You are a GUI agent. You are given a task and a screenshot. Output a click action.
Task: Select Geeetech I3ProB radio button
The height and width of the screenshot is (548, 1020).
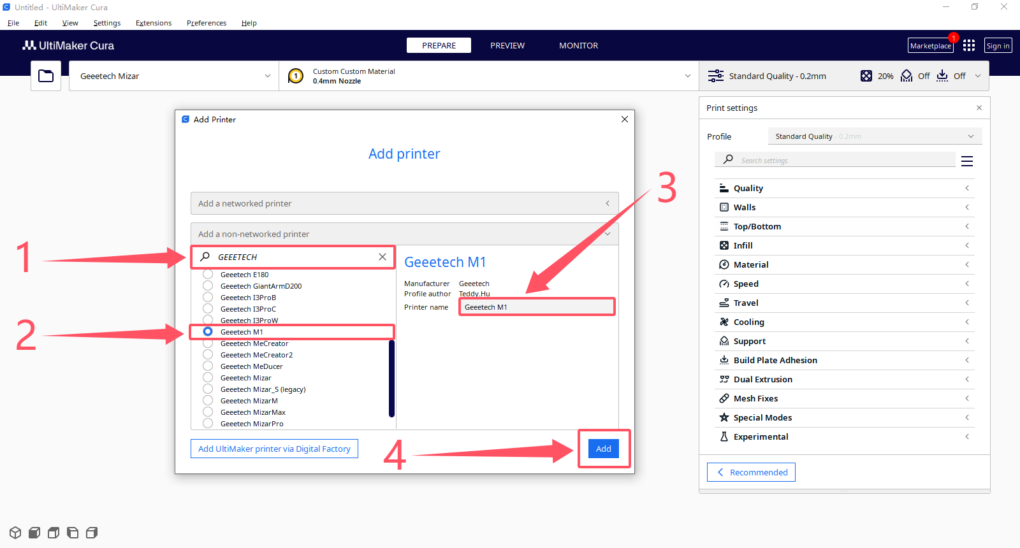208,297
